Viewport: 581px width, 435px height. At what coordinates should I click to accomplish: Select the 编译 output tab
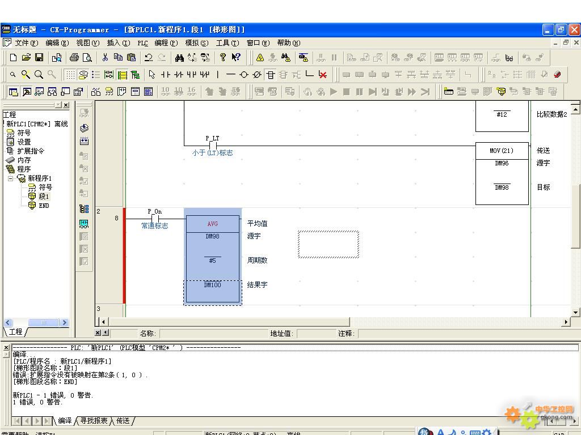pyautogui.click(x=65, y=421)
